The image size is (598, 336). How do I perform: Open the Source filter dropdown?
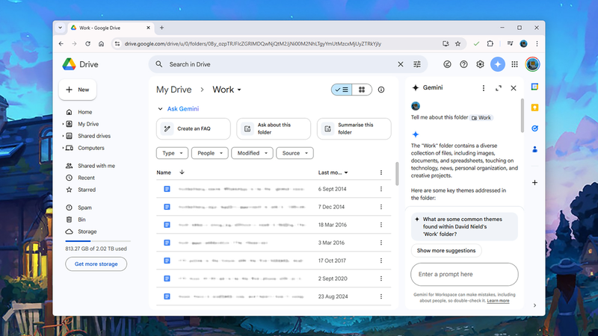pyautogui.click(x=295, y=153)
